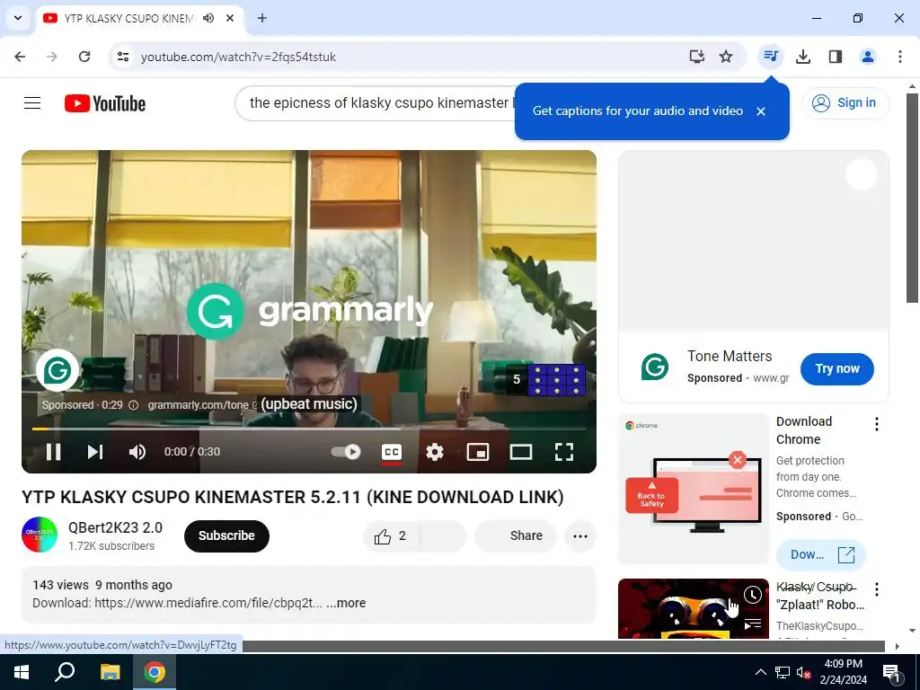920x690 pixels.
Task: Open the taskbar volume icon
Action: [x=803, y=672]
